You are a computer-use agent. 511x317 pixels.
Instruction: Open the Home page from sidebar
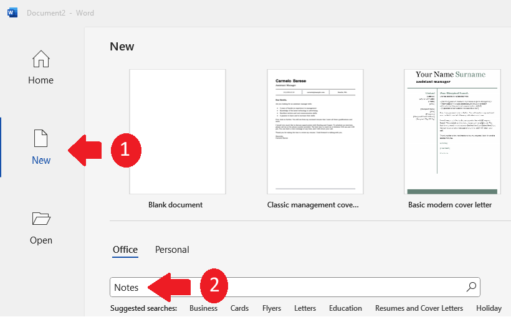point(41,67)
